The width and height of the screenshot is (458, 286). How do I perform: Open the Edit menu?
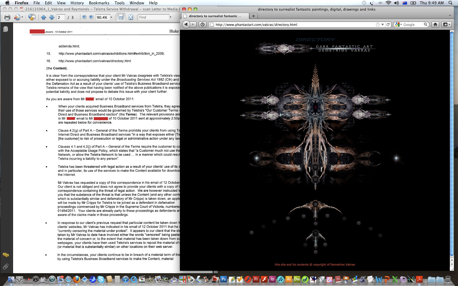point(48,3)
